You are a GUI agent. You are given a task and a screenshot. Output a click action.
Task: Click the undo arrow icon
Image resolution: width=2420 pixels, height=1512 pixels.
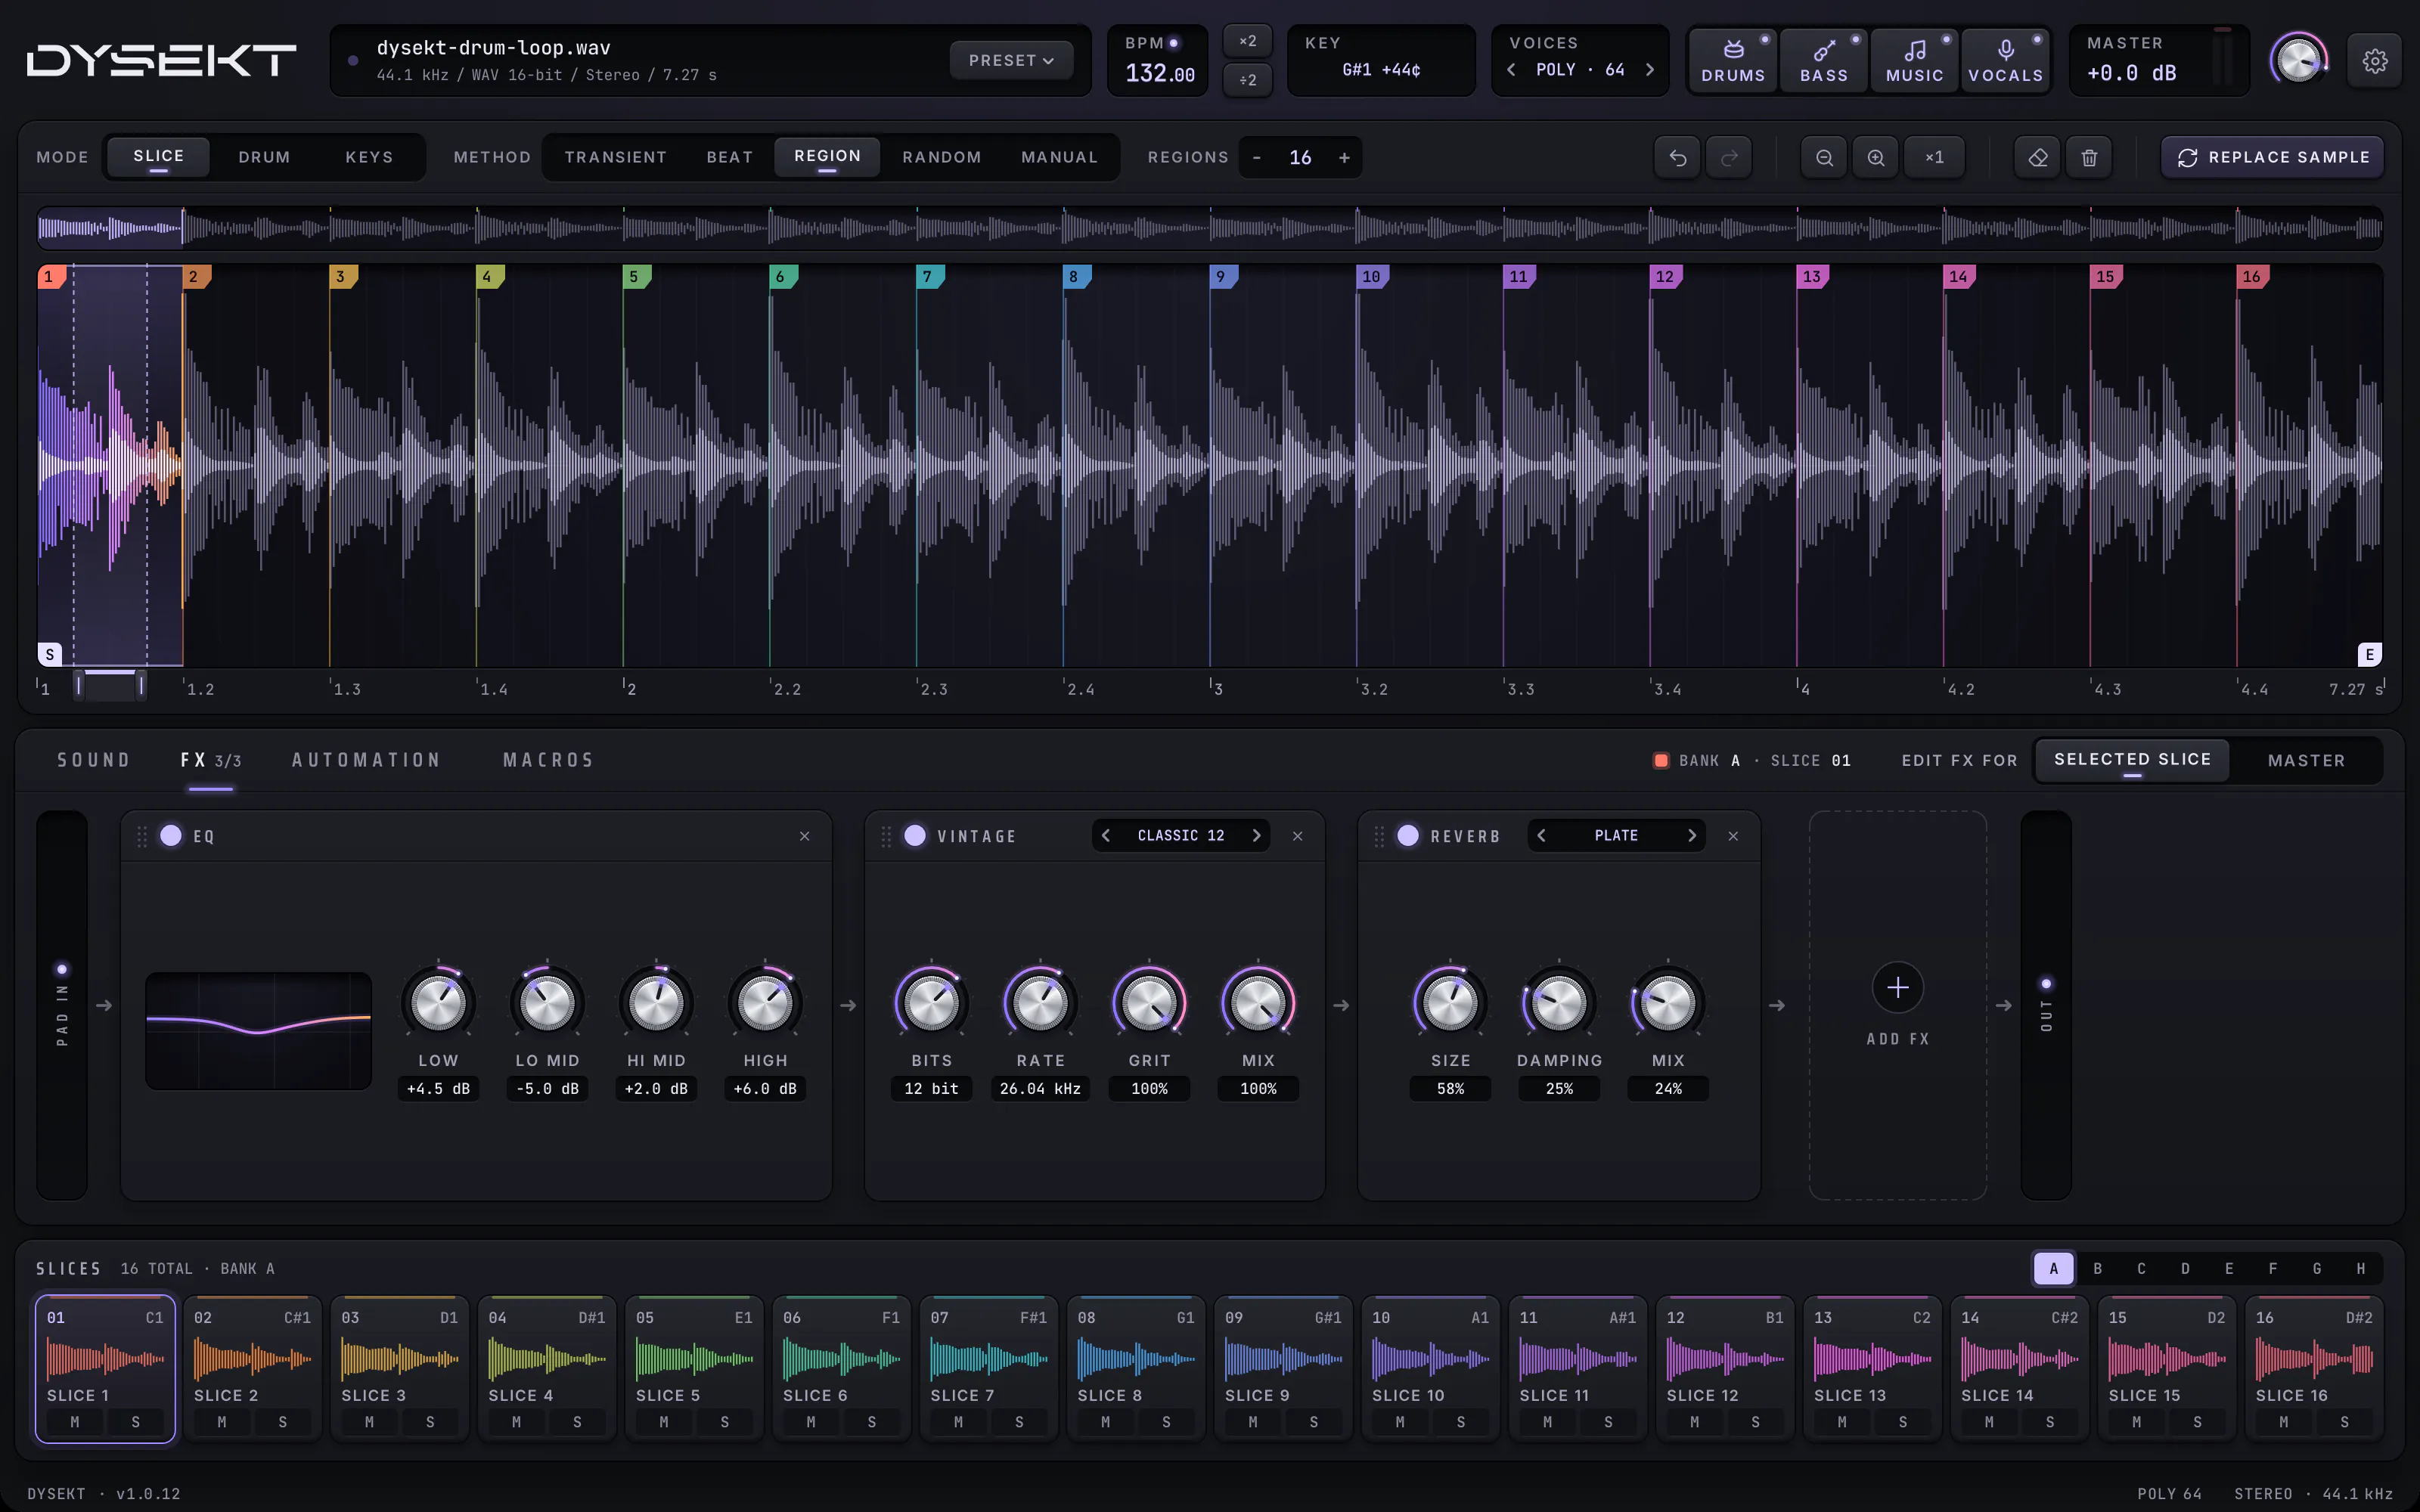tap(1677, 158)
